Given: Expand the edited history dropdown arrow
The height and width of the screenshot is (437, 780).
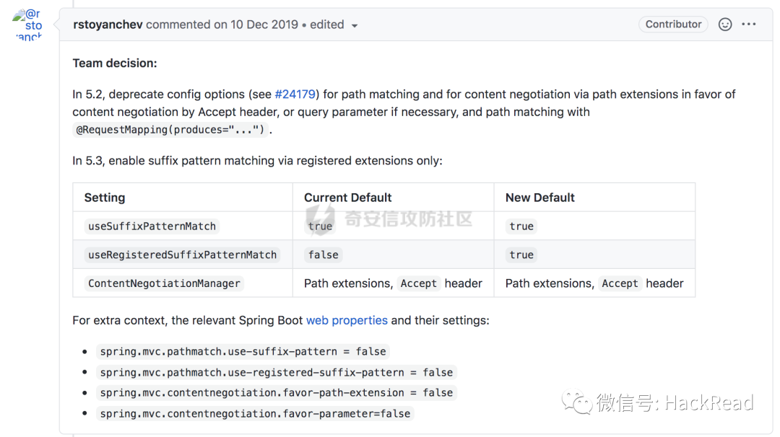Looking at the screenshot, I should point(355,26).
